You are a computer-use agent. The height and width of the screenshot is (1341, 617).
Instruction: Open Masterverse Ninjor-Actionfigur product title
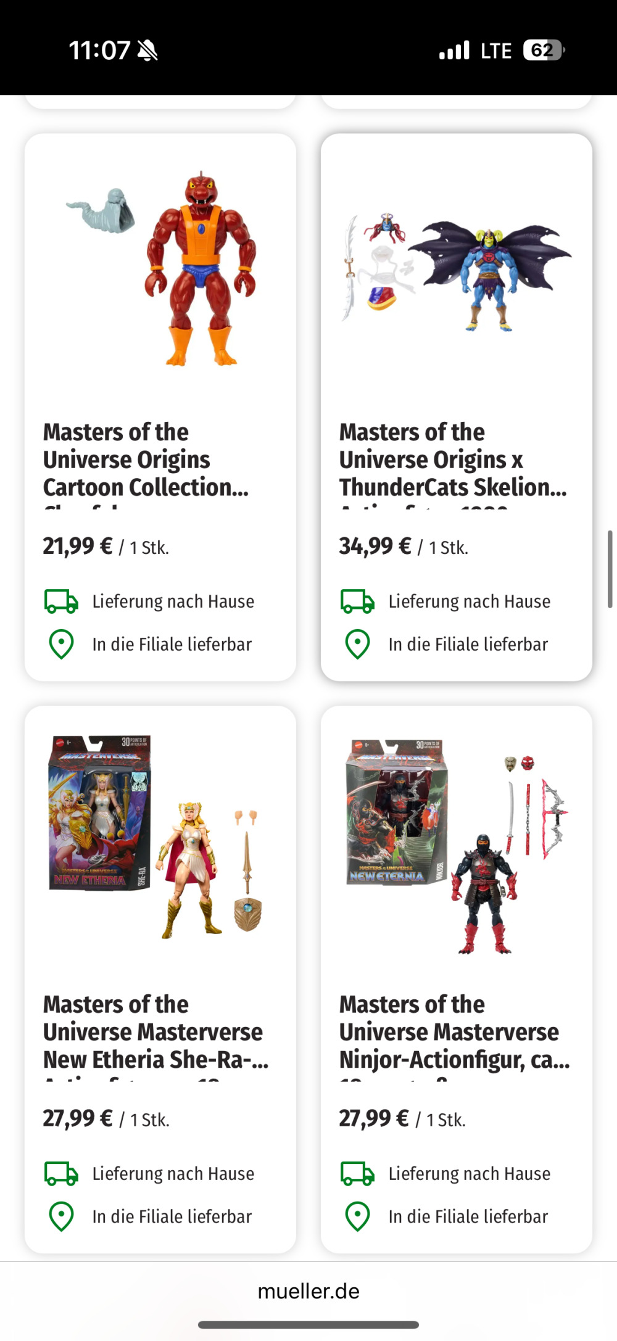click(455, 1033)
